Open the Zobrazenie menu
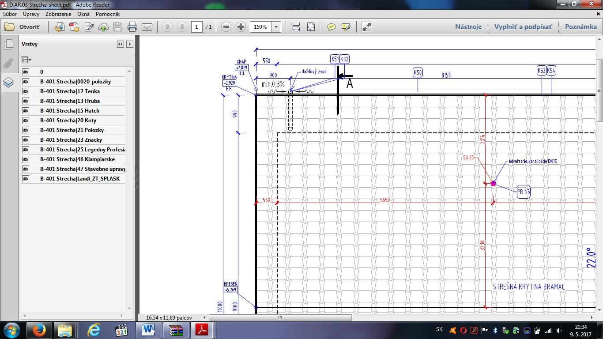This screenshot has height=339, width=603. [x=58, y=14]
